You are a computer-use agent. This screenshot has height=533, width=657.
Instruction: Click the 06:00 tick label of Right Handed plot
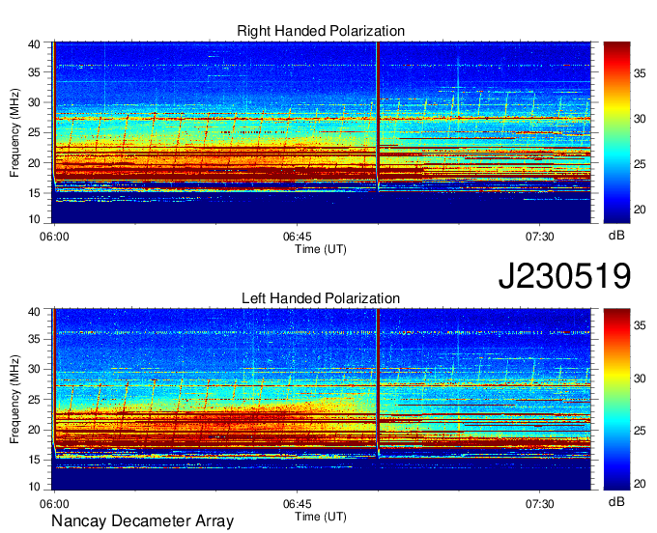(x=54, y=237)
